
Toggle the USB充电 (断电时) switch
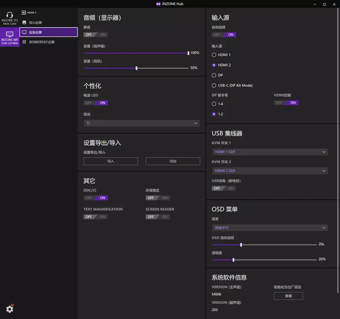tap(224, 188)
